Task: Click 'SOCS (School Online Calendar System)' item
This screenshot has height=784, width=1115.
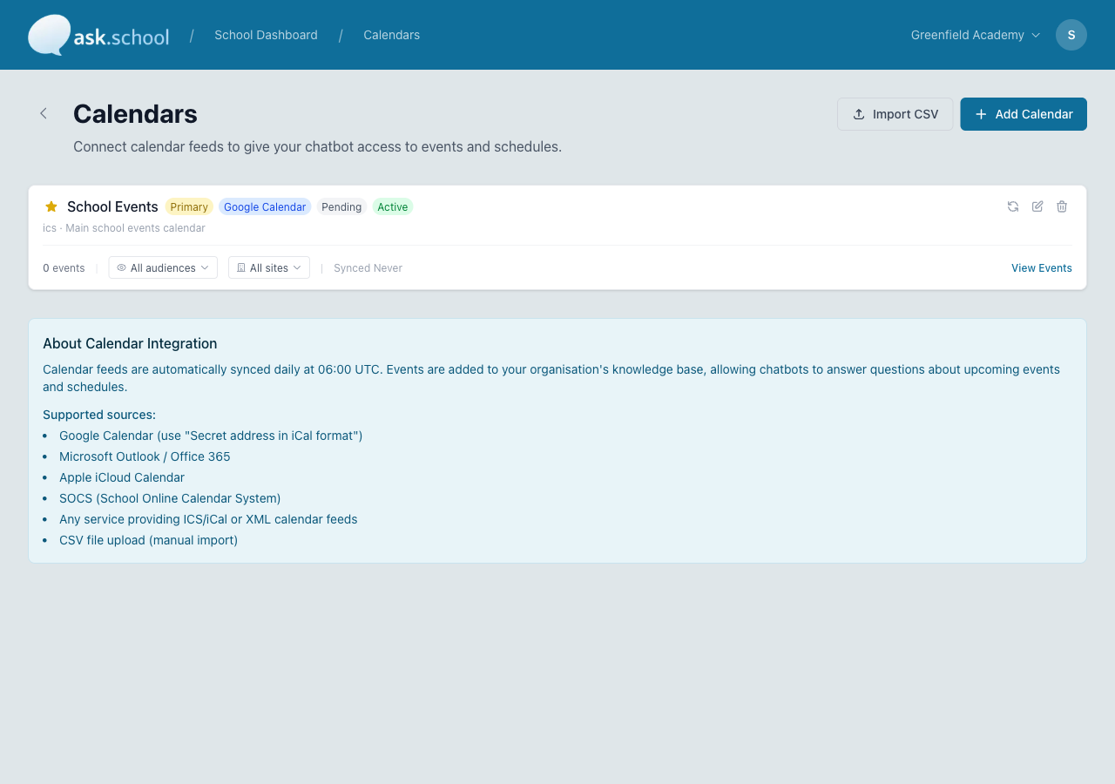Action: tap(170, 498)
